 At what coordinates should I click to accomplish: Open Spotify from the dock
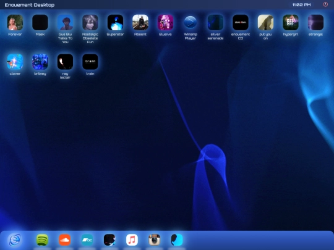point(42,240)
